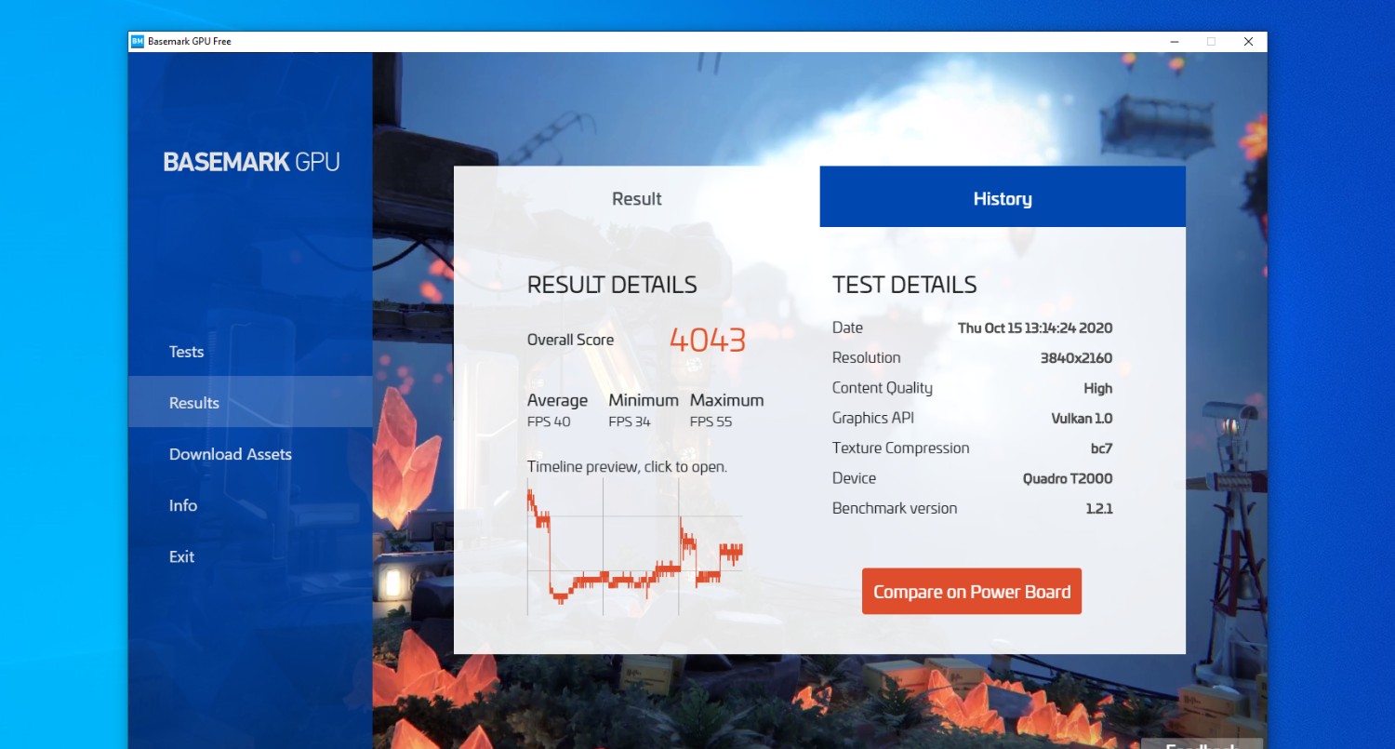1395x749 pixels.
Task: Click the Benchmark version value 1.2.1
Action: 1099,509
